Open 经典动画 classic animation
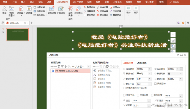Image resolution: width=190 pixels, height=109 pixels. [x=102, y=7]
